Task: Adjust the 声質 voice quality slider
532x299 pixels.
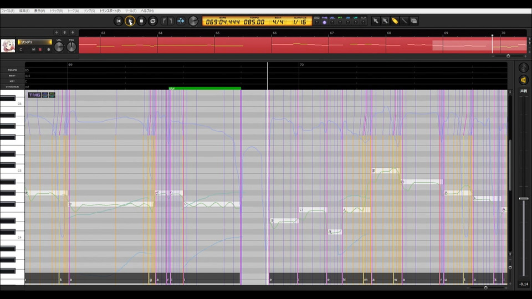Action: [x=524, y=199]
